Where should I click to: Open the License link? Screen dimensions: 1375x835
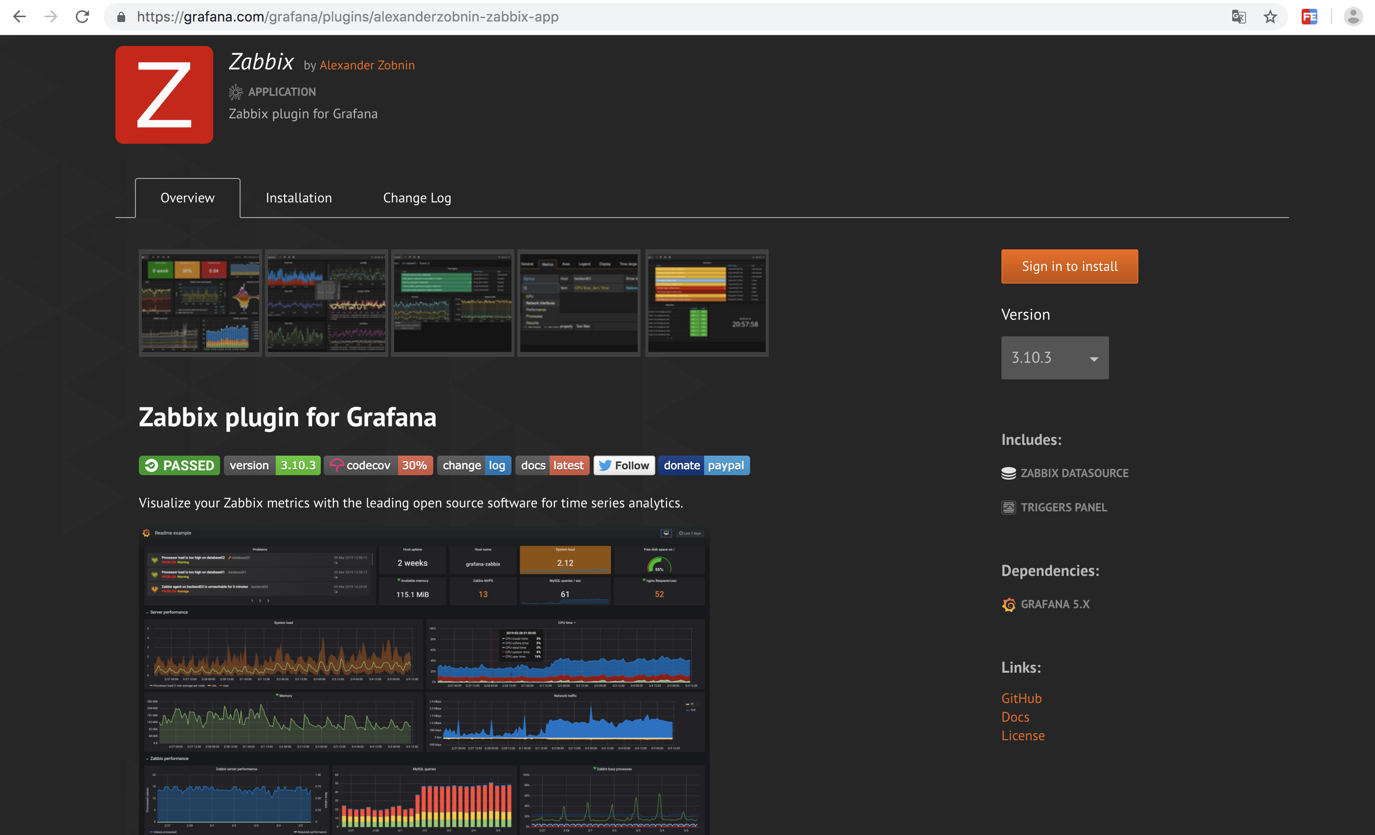click(x=1022, y=736)
